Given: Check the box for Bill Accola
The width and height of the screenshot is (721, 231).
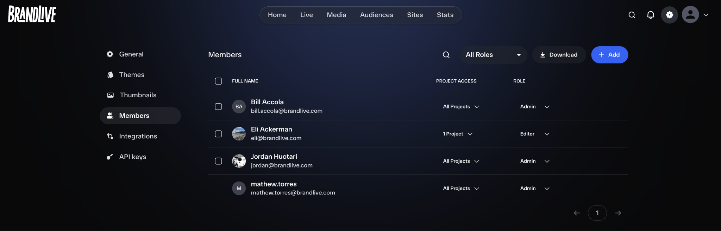Looking at the screenshot, I should [x=218, y=106].
